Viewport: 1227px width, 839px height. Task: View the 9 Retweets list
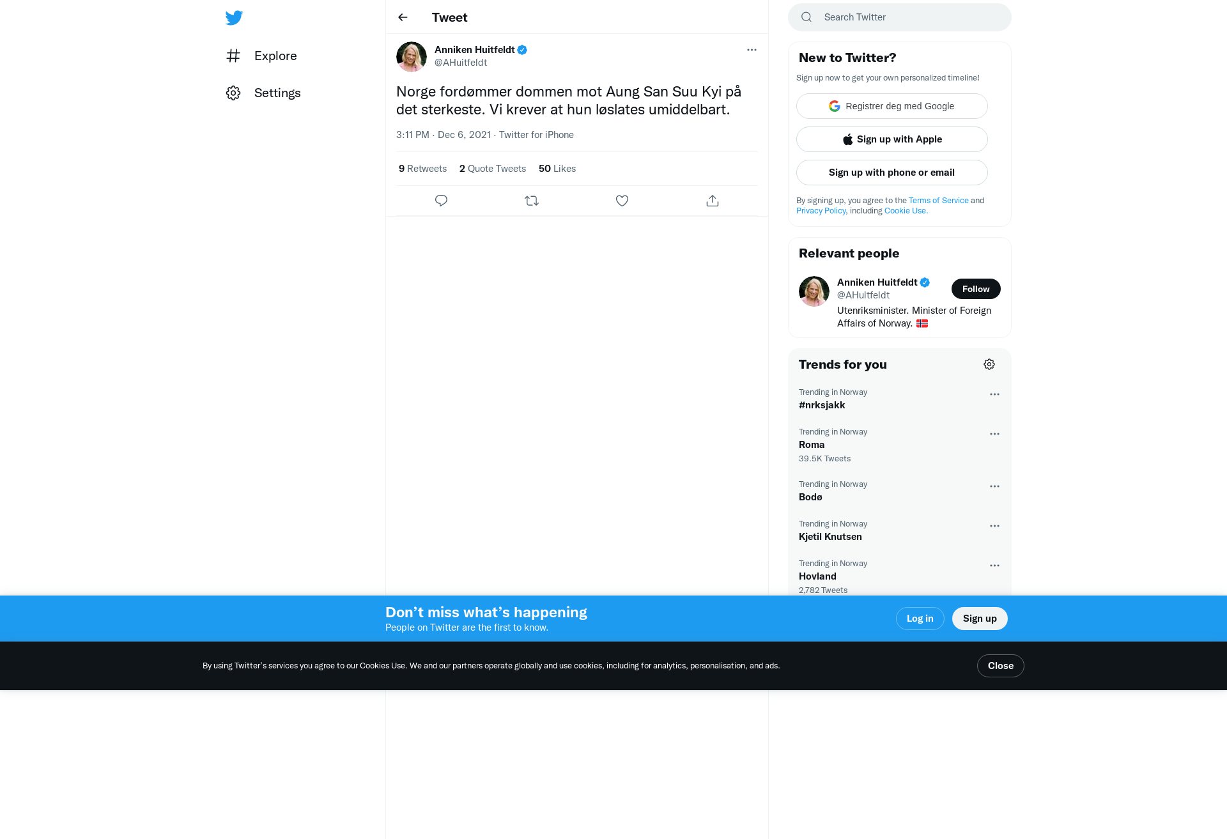click(x=422, y=169)
